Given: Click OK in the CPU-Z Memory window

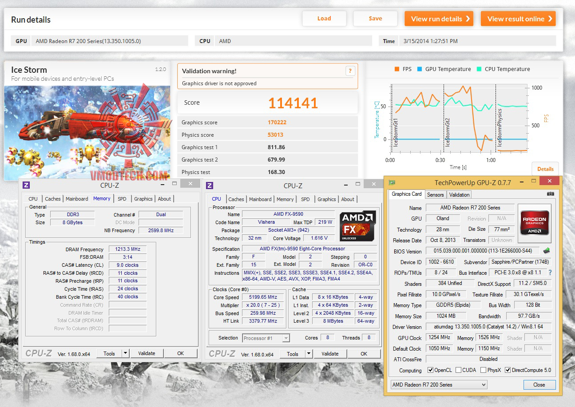Looking at the screenshot, I should pos(180,353).
